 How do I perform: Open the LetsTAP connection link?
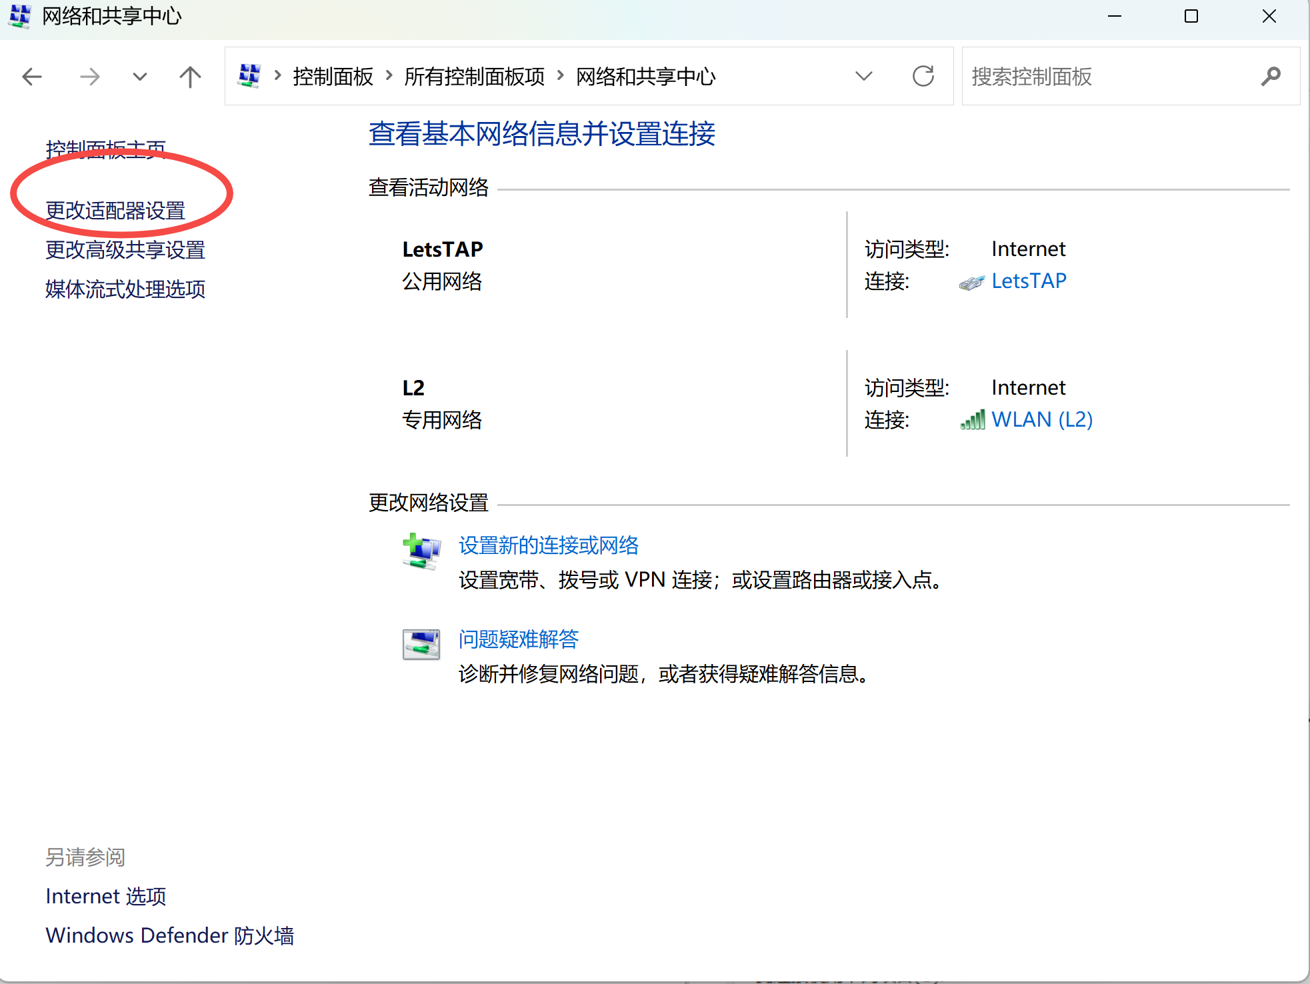pyautogui.click(x=1029, y=281)
